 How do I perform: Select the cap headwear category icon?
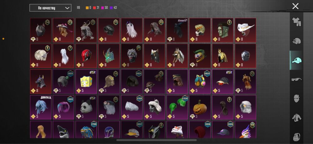click(297, 60)
